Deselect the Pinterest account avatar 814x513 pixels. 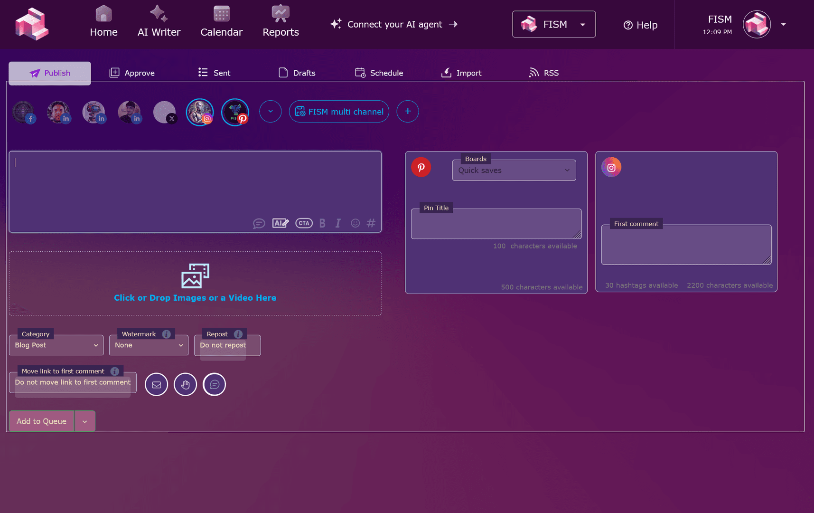[235, 112]
